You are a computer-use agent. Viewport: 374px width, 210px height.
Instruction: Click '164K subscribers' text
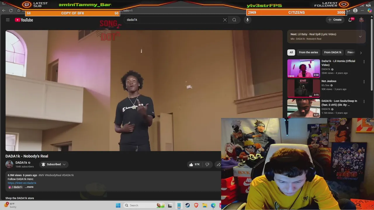[x=25, y=167]
